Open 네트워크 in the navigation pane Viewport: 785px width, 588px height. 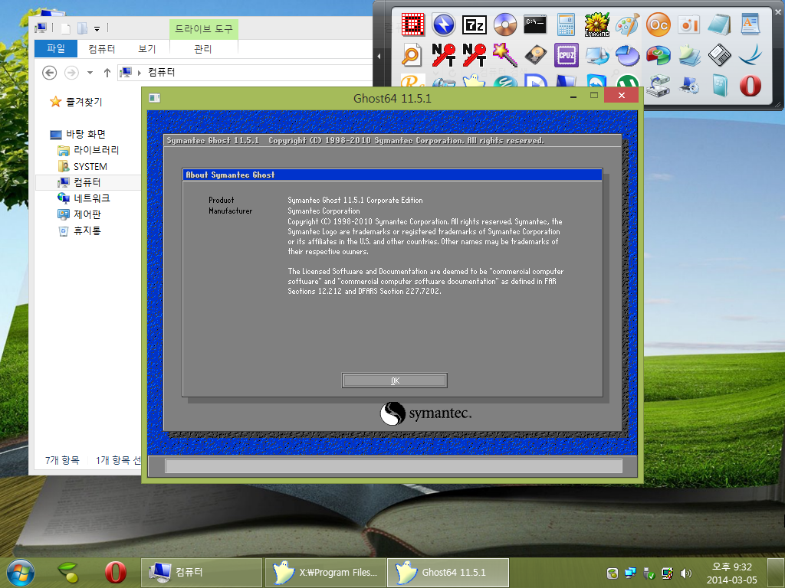pyautogui.click(x=92, y=198)
